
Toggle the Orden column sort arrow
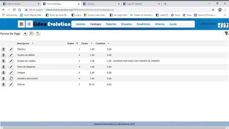77,43
